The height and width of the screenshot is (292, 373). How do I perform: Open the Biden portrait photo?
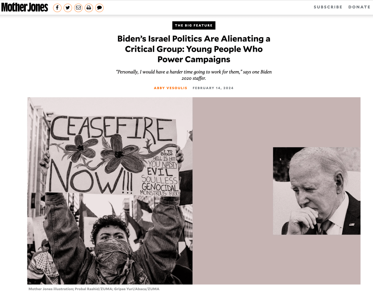tap(316, 191)
